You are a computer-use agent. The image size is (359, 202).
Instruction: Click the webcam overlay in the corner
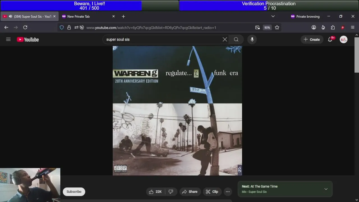(30, 185)
